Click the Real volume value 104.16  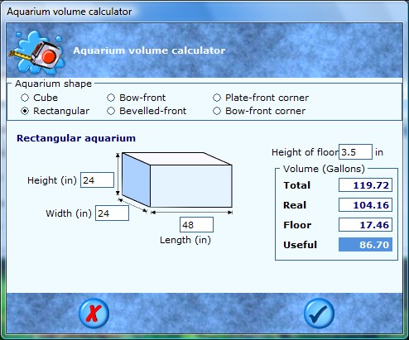[x=365, y=205]
